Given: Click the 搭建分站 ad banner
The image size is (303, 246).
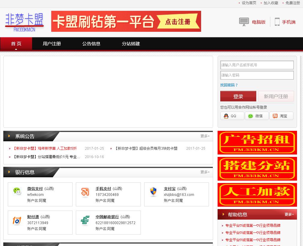Looking at the screenshot, I should click(257, 169).
